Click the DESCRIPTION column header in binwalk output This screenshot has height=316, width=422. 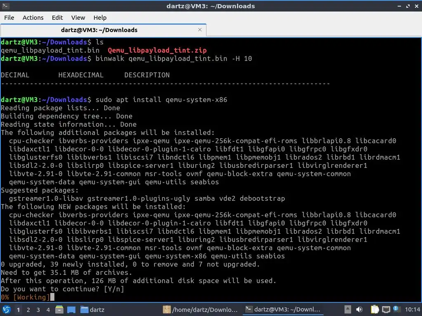point(147,75)
